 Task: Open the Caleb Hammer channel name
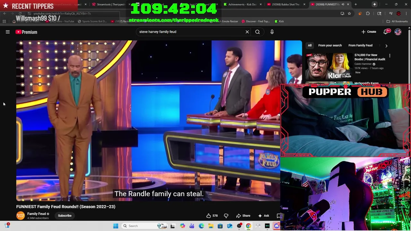363,64
